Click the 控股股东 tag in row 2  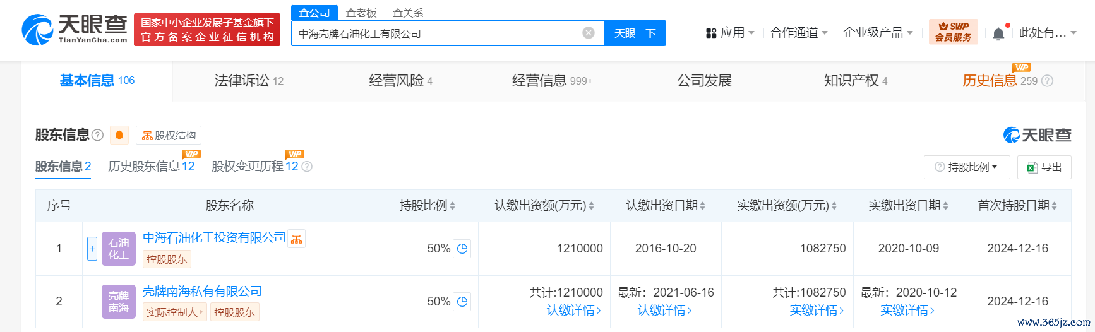pyautogui.click(x=234, y=312)
